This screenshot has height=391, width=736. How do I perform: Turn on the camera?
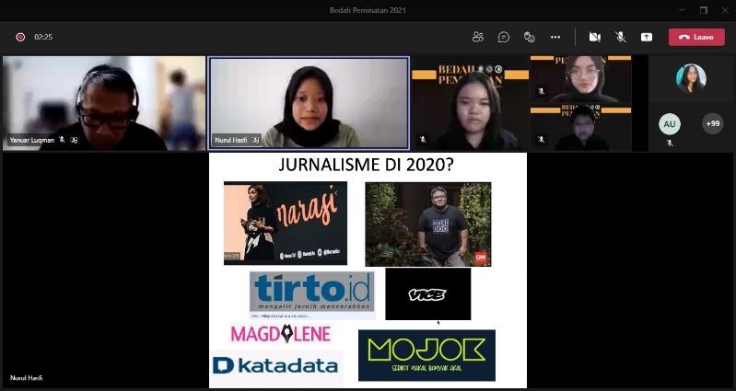pos(595,37)
